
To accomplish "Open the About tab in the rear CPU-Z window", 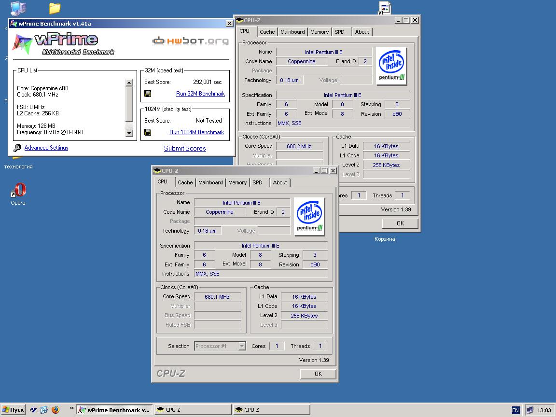I will click(361, 32).
